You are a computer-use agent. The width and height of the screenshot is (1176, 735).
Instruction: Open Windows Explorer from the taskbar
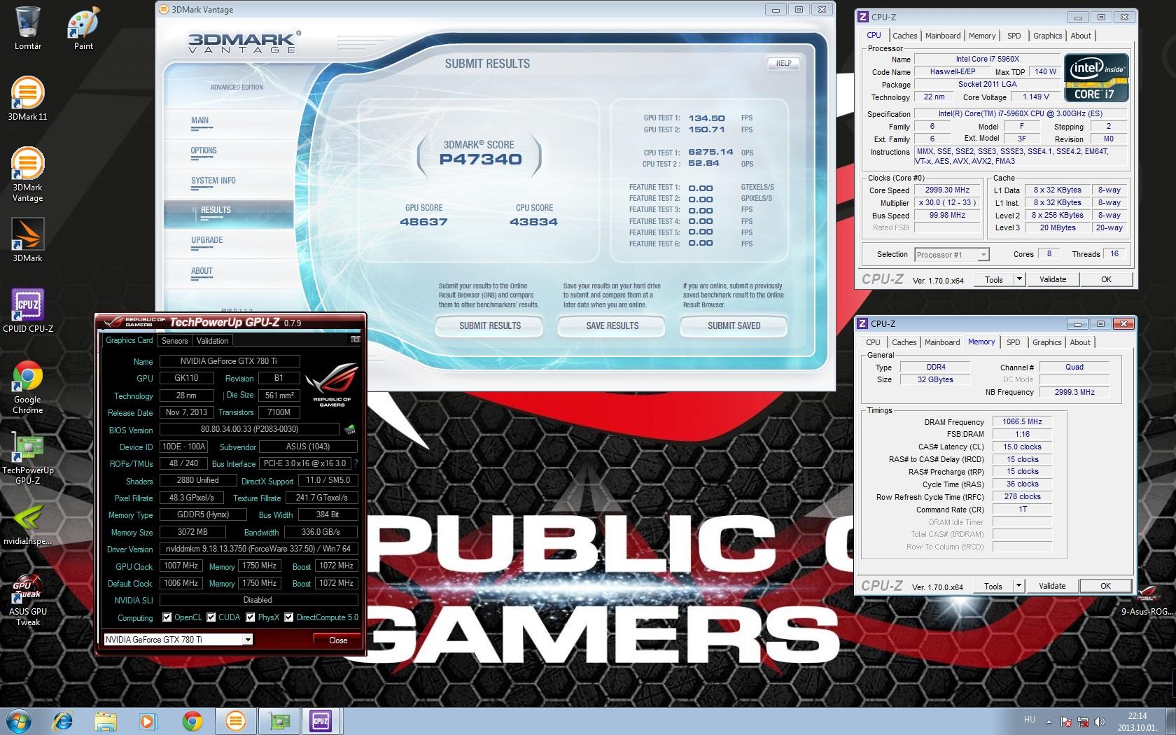(106, 720)
